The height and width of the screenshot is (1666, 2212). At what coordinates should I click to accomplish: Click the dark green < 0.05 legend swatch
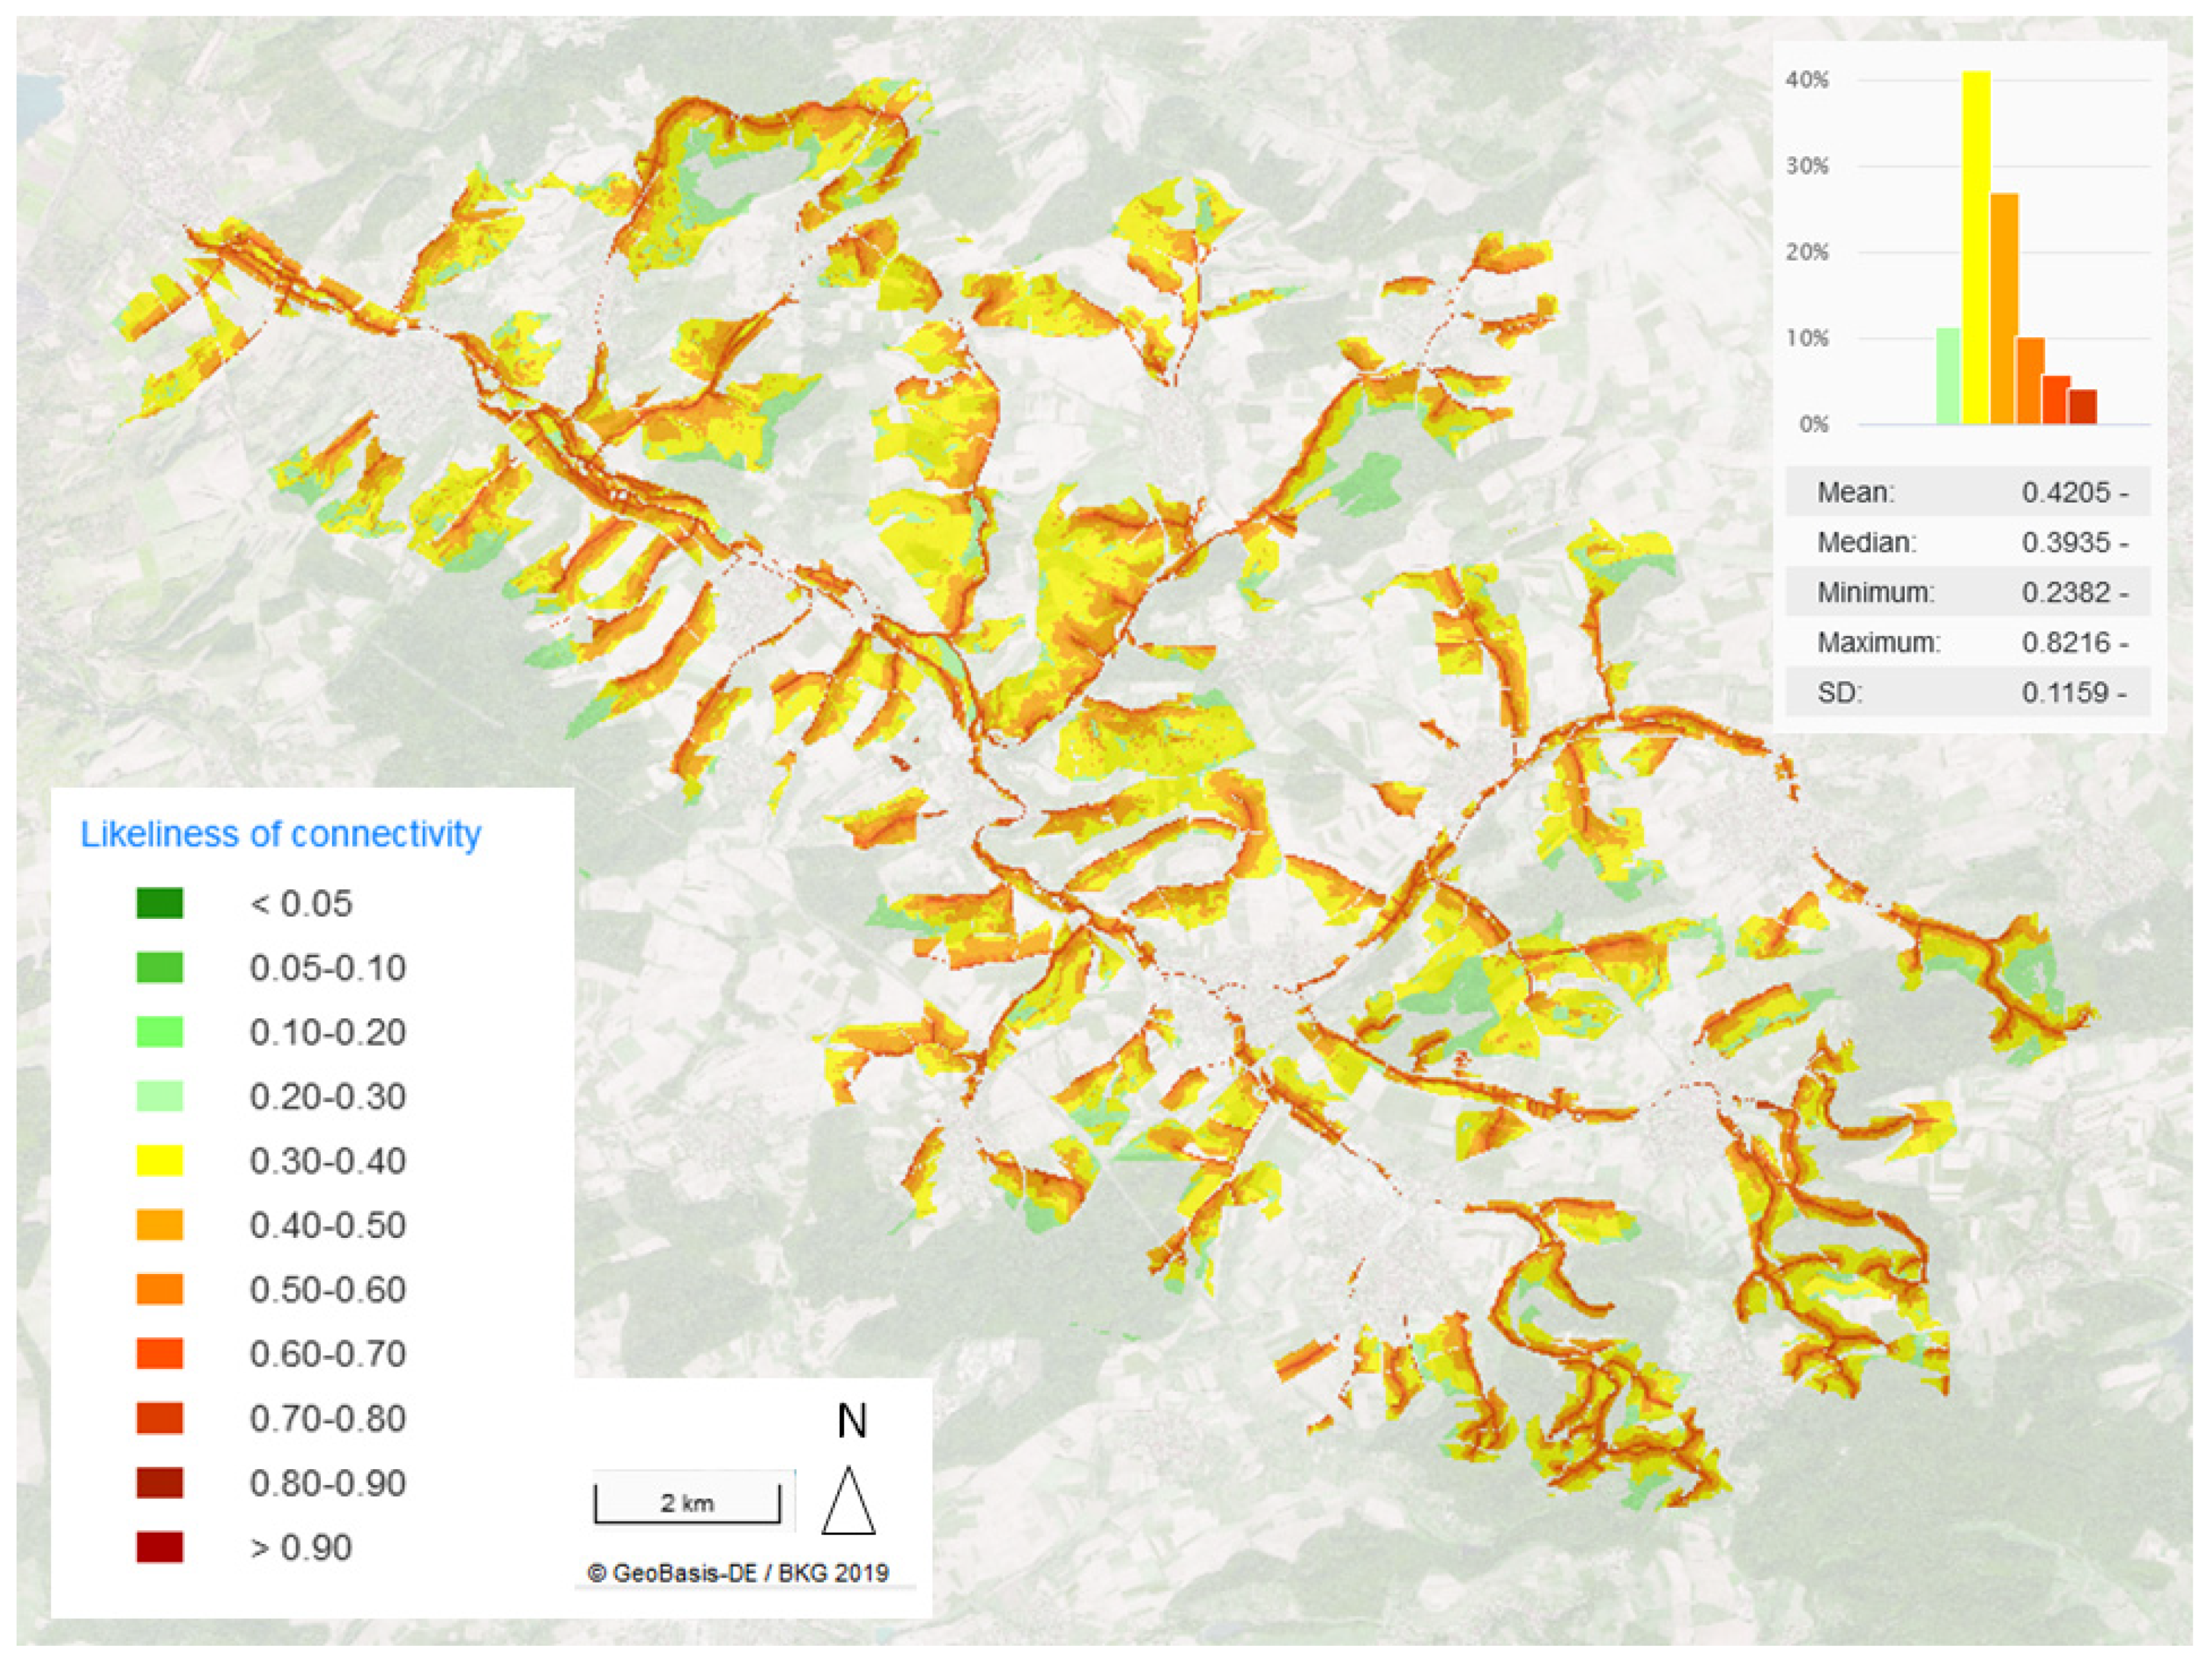tap(160, 903)
